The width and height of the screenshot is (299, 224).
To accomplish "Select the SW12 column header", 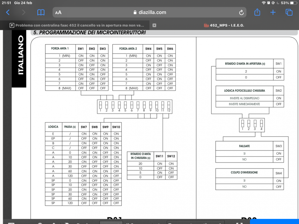I will point(171,156).
